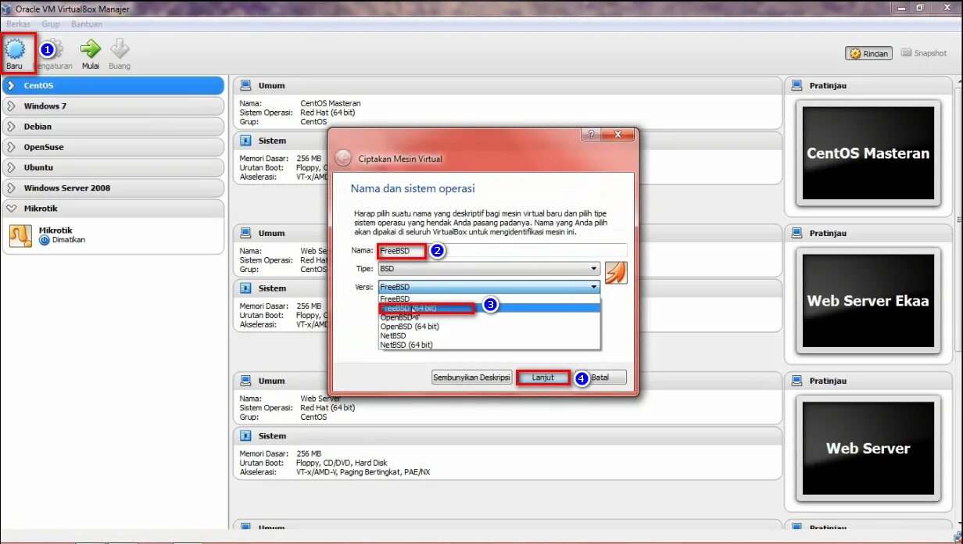Click the dialog back arrow icon
Image resolution: width=963 pixels, height=544 pixels.
point(343,159)
